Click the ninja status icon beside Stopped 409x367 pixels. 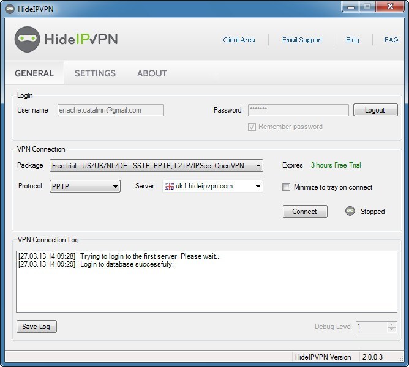pos(350,211)
